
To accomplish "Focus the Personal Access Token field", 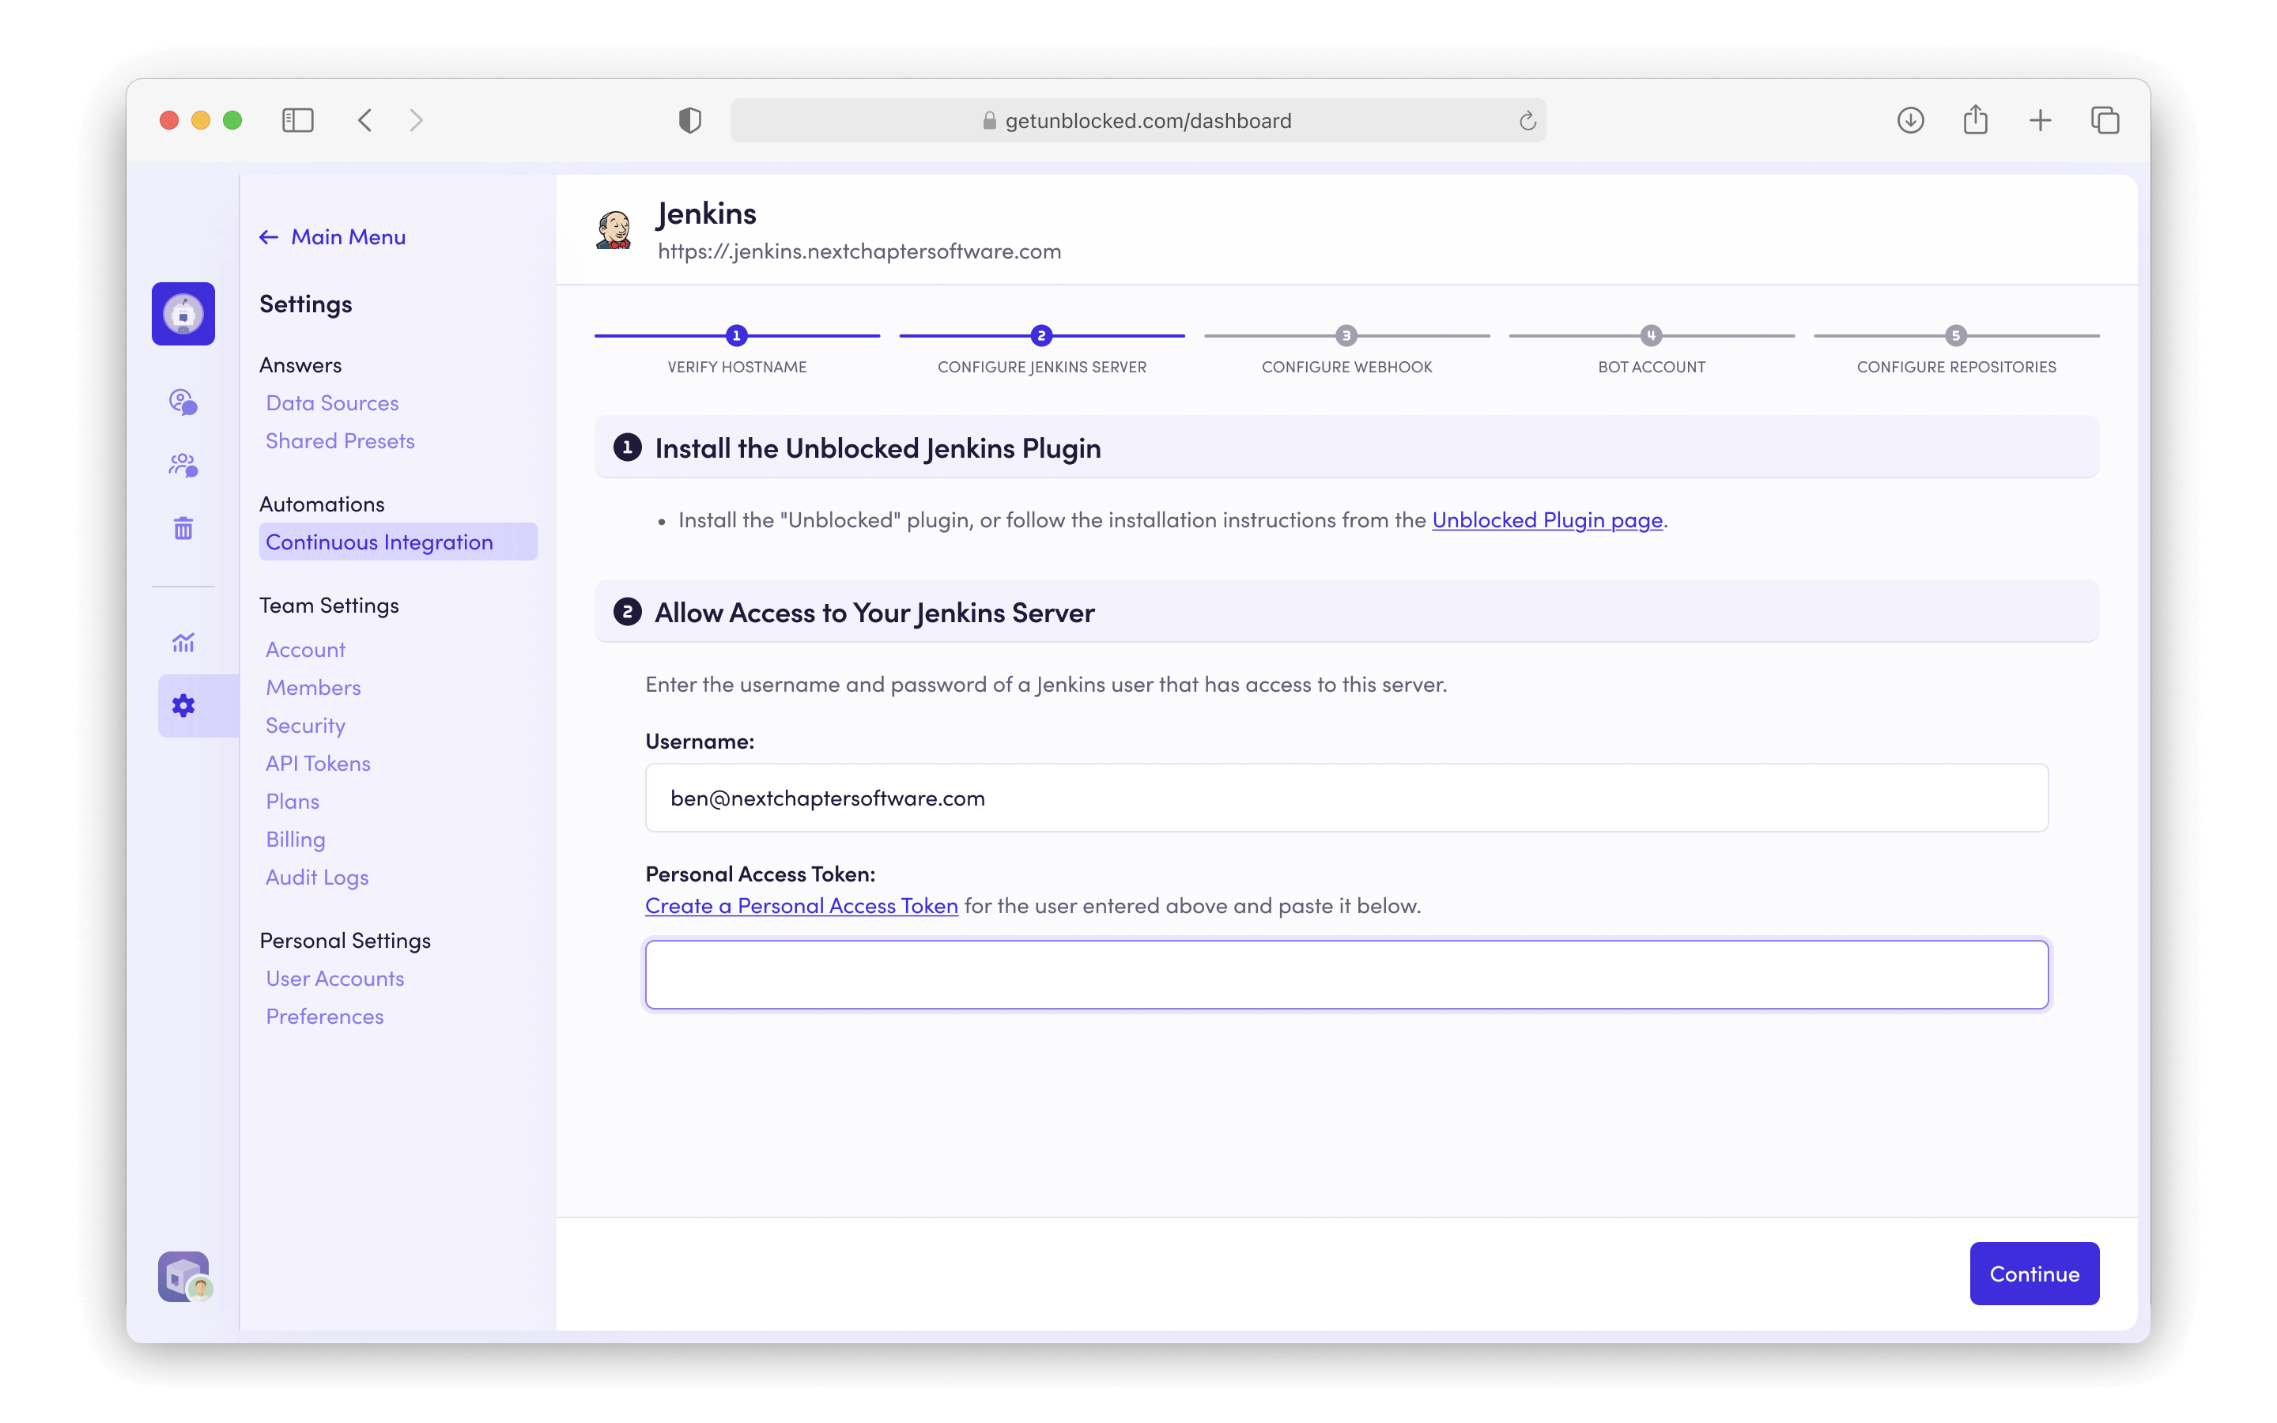I will pyautogui.click(x=1346, y=975).
